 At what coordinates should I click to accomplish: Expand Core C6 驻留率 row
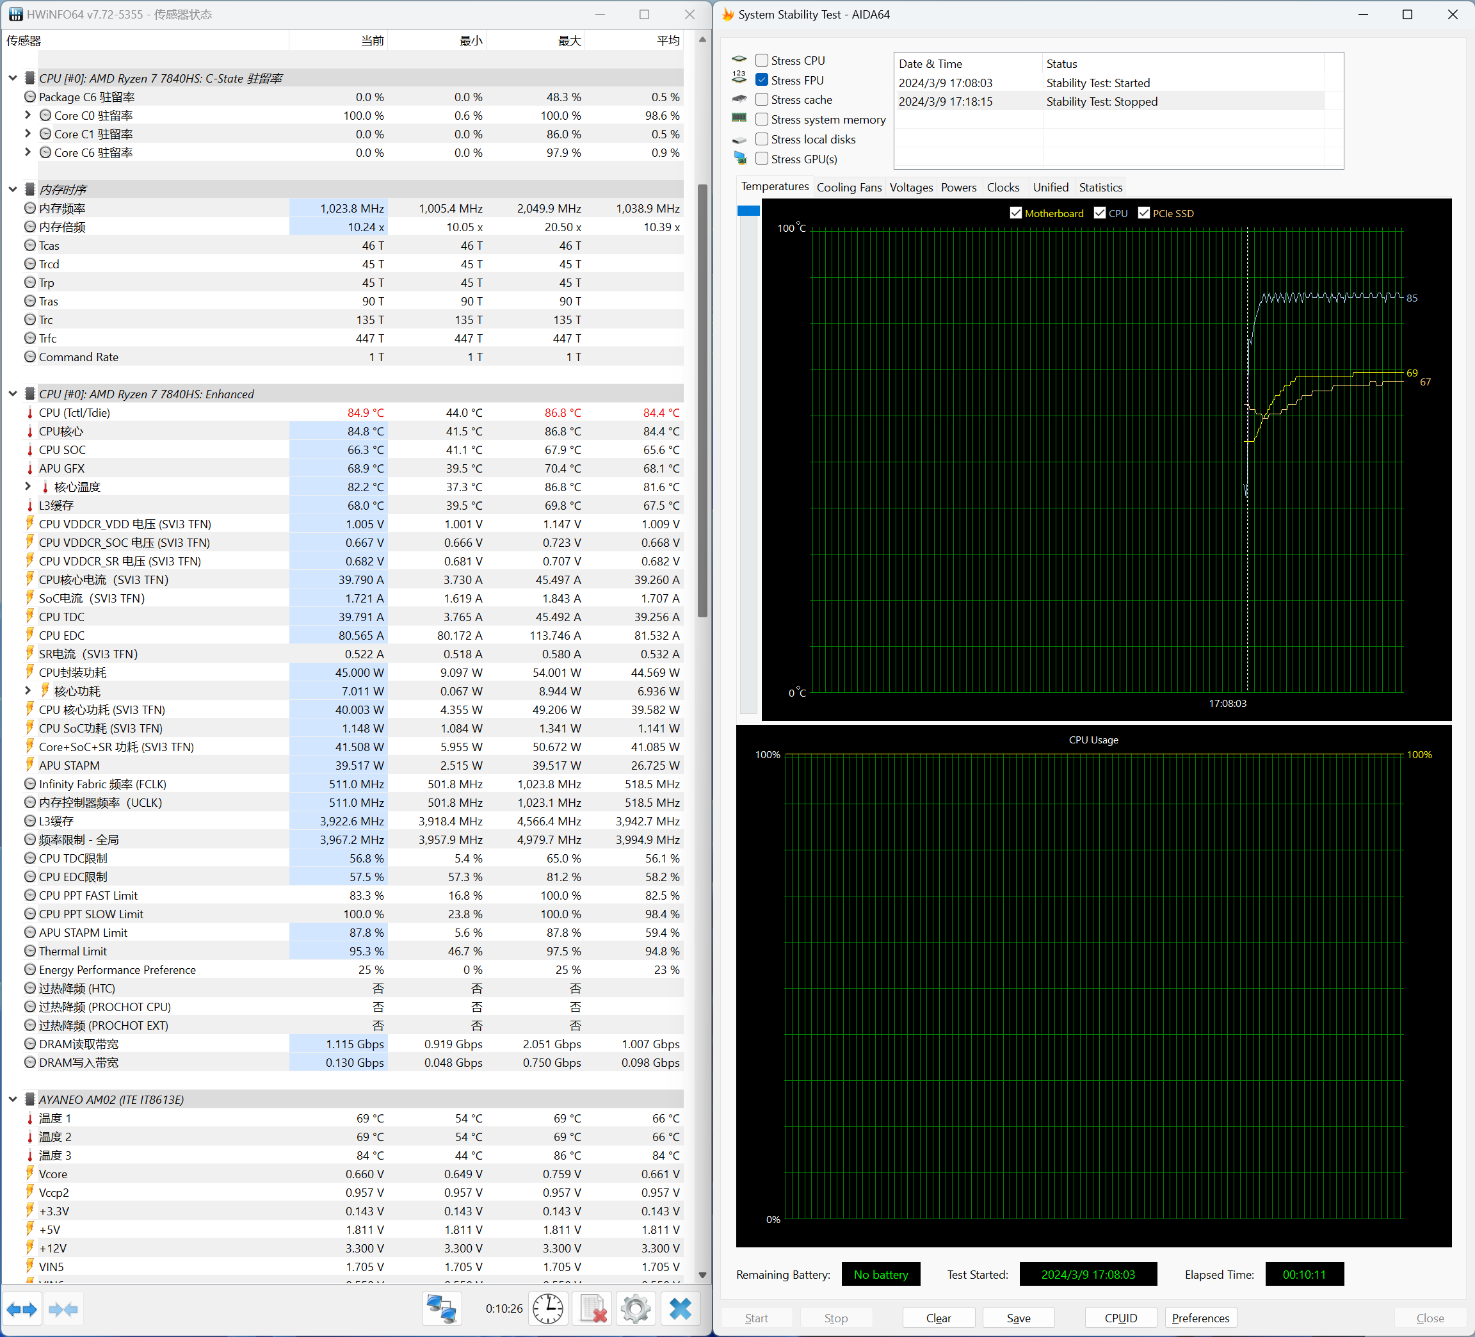(x=28, y=152)
